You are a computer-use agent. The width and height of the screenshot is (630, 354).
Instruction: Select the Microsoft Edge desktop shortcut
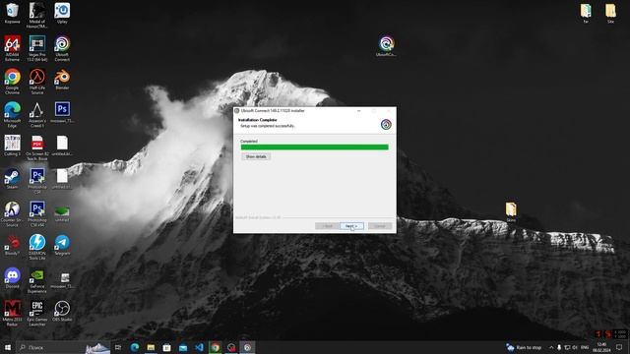[13, 114]
